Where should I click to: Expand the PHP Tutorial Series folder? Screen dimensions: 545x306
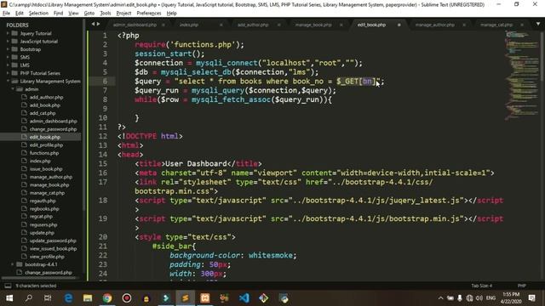[8, 73]
